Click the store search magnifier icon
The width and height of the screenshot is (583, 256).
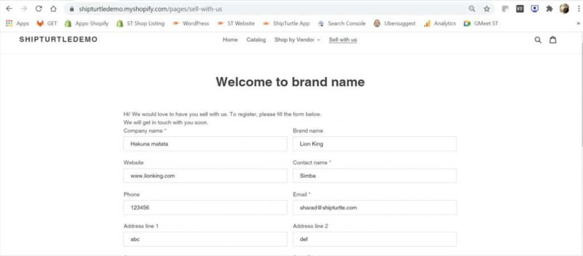[x=537, y=40]
